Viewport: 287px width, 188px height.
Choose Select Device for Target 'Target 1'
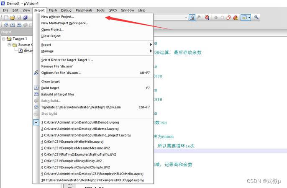tap(93, 60)
